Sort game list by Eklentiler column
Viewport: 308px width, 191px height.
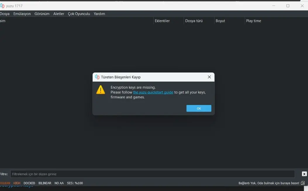(168, 21)
